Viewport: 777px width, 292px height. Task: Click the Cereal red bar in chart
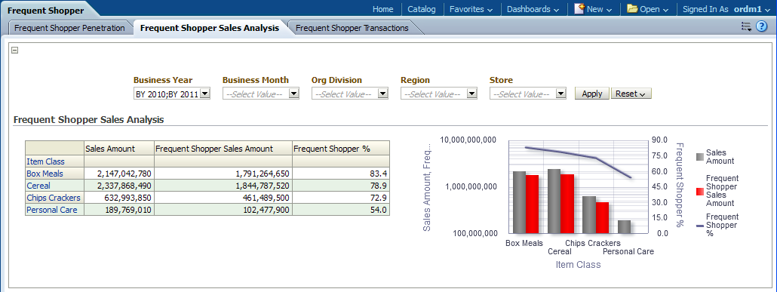(x=567, y=204)
